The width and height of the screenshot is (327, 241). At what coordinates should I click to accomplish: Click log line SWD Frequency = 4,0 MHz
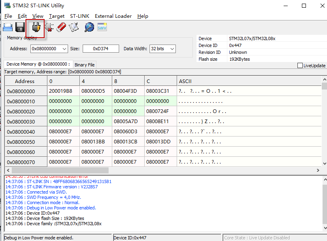tap(43, 197)
